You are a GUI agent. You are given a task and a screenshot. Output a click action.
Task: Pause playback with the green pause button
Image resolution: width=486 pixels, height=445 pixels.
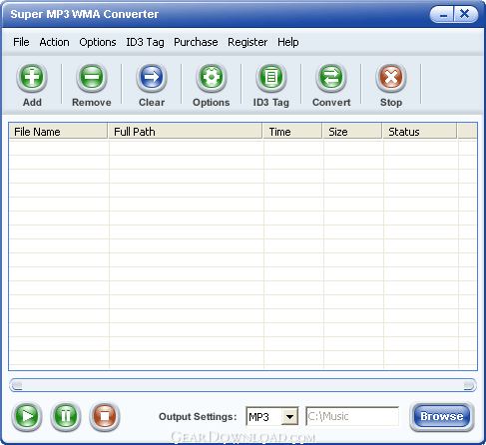coord(66,416)
